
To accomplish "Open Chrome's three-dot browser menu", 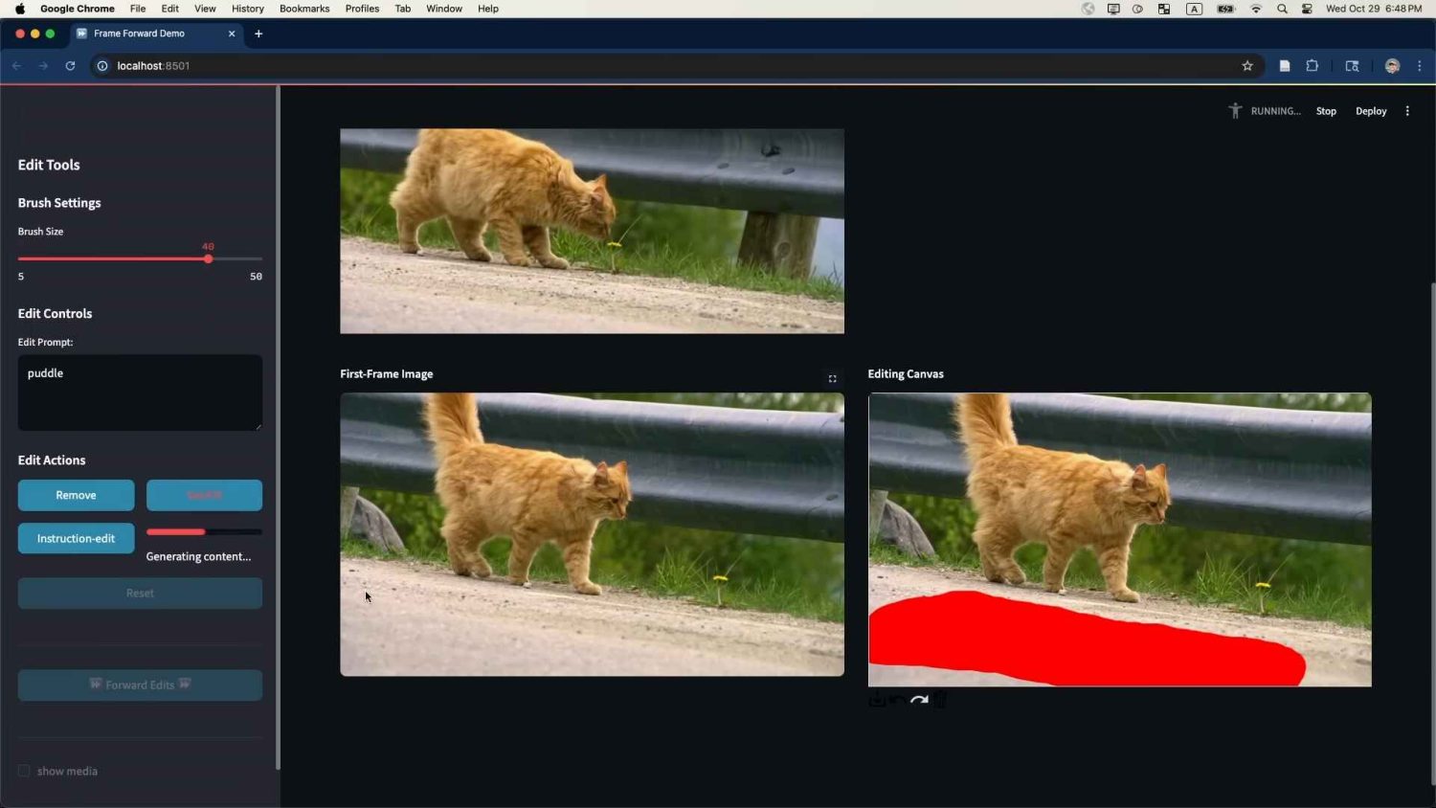I will click(x=1420, y=66).
